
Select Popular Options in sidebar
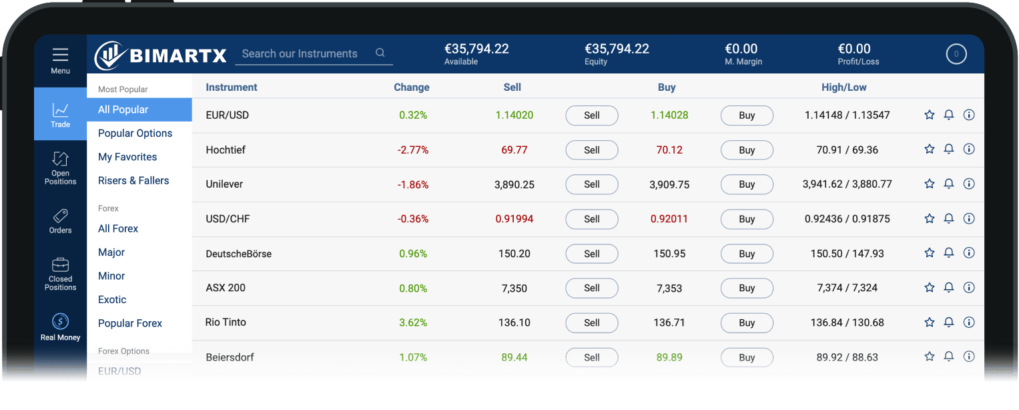click(135, 134)
